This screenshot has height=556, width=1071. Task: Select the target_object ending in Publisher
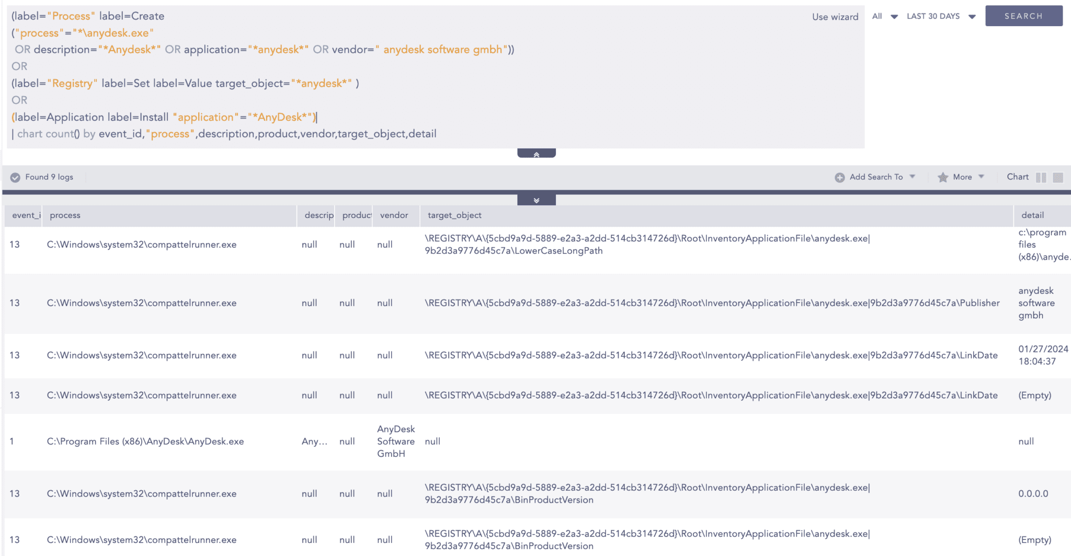[712, 303]
